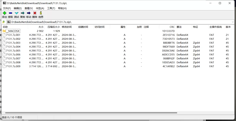Image resolution: width=236 pixels, height=121 pixels.
Task: Click the horizontal scrollbar thumb
Action: coord(91,113)
